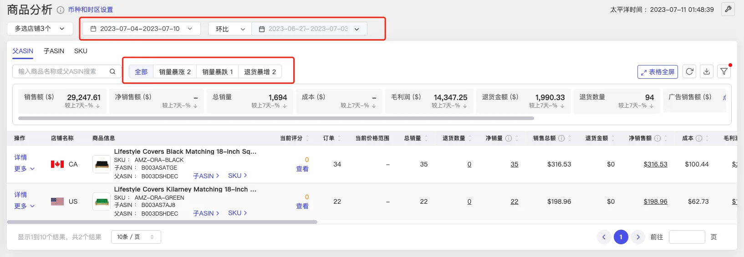Open date range 2023-07-04–2023-07-10 picker

click(x=141, y=29)
